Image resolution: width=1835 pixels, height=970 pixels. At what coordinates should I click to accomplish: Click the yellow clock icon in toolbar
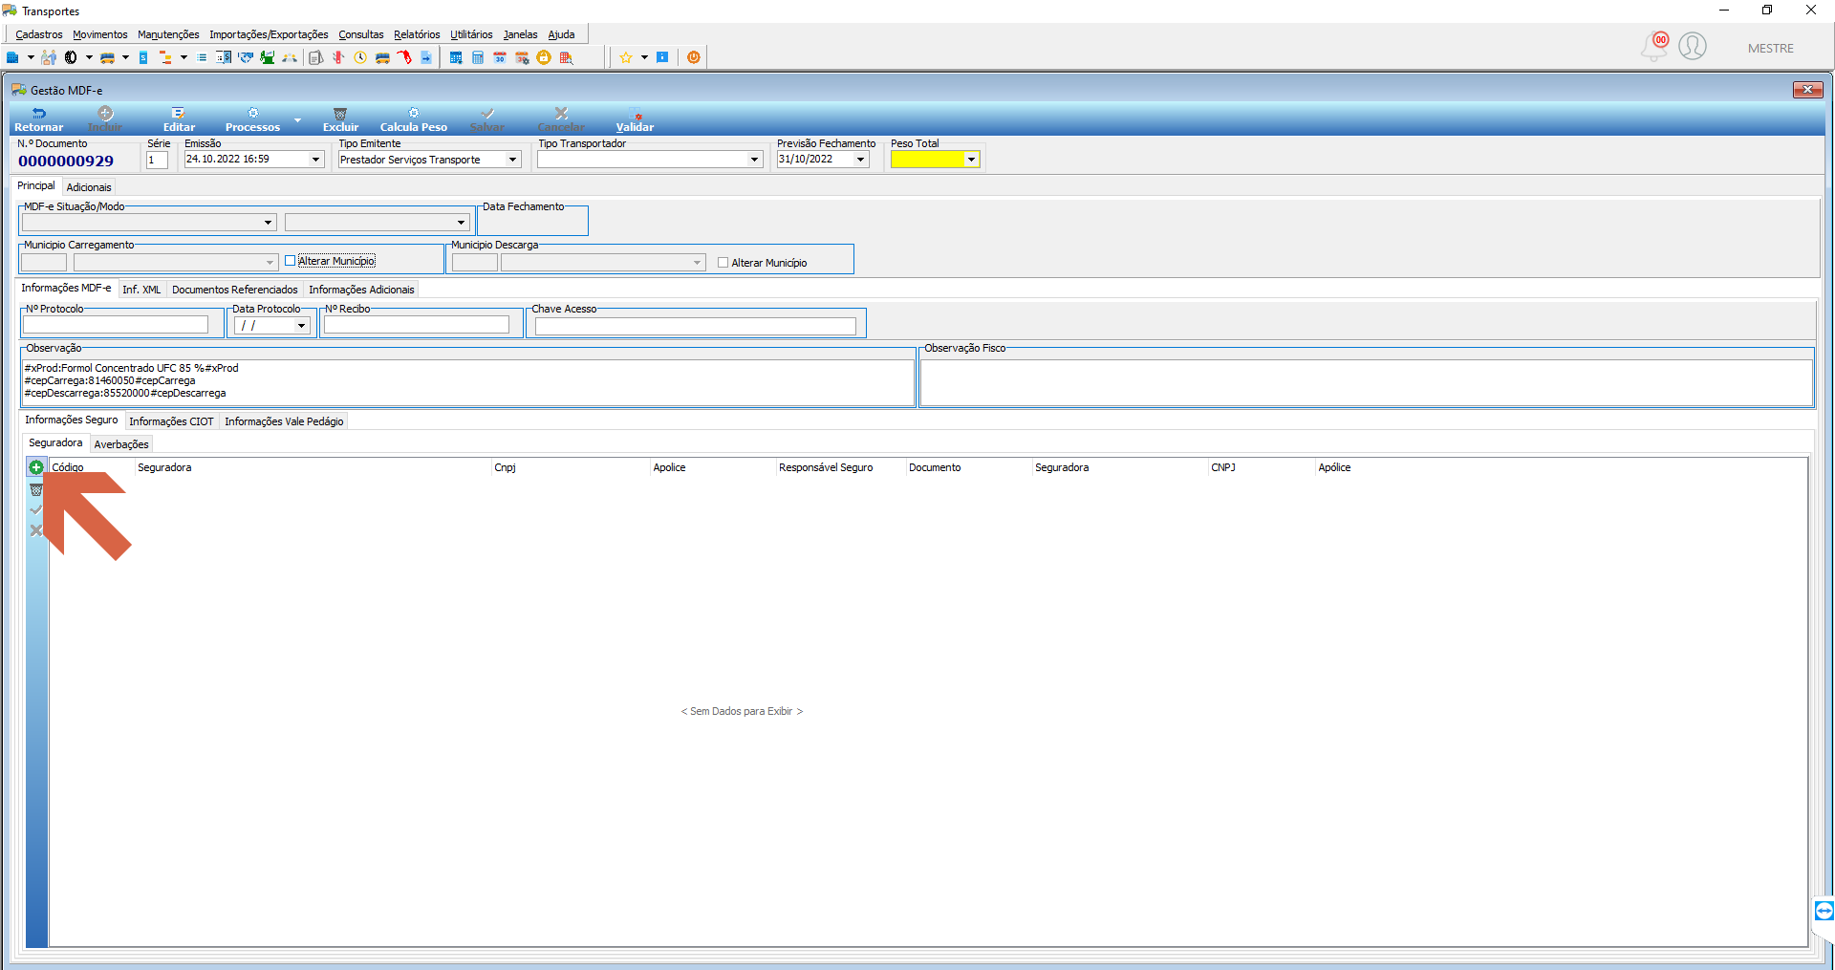(x=360, y=57)
